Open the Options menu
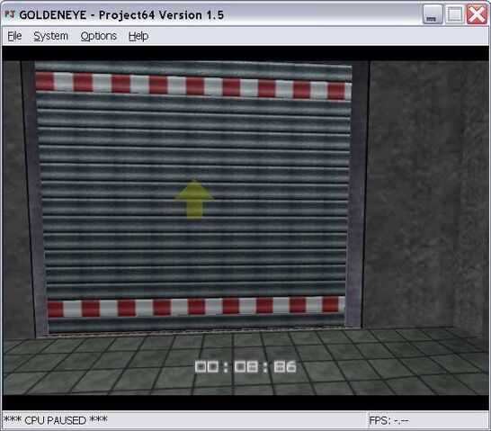 point(98,36)
